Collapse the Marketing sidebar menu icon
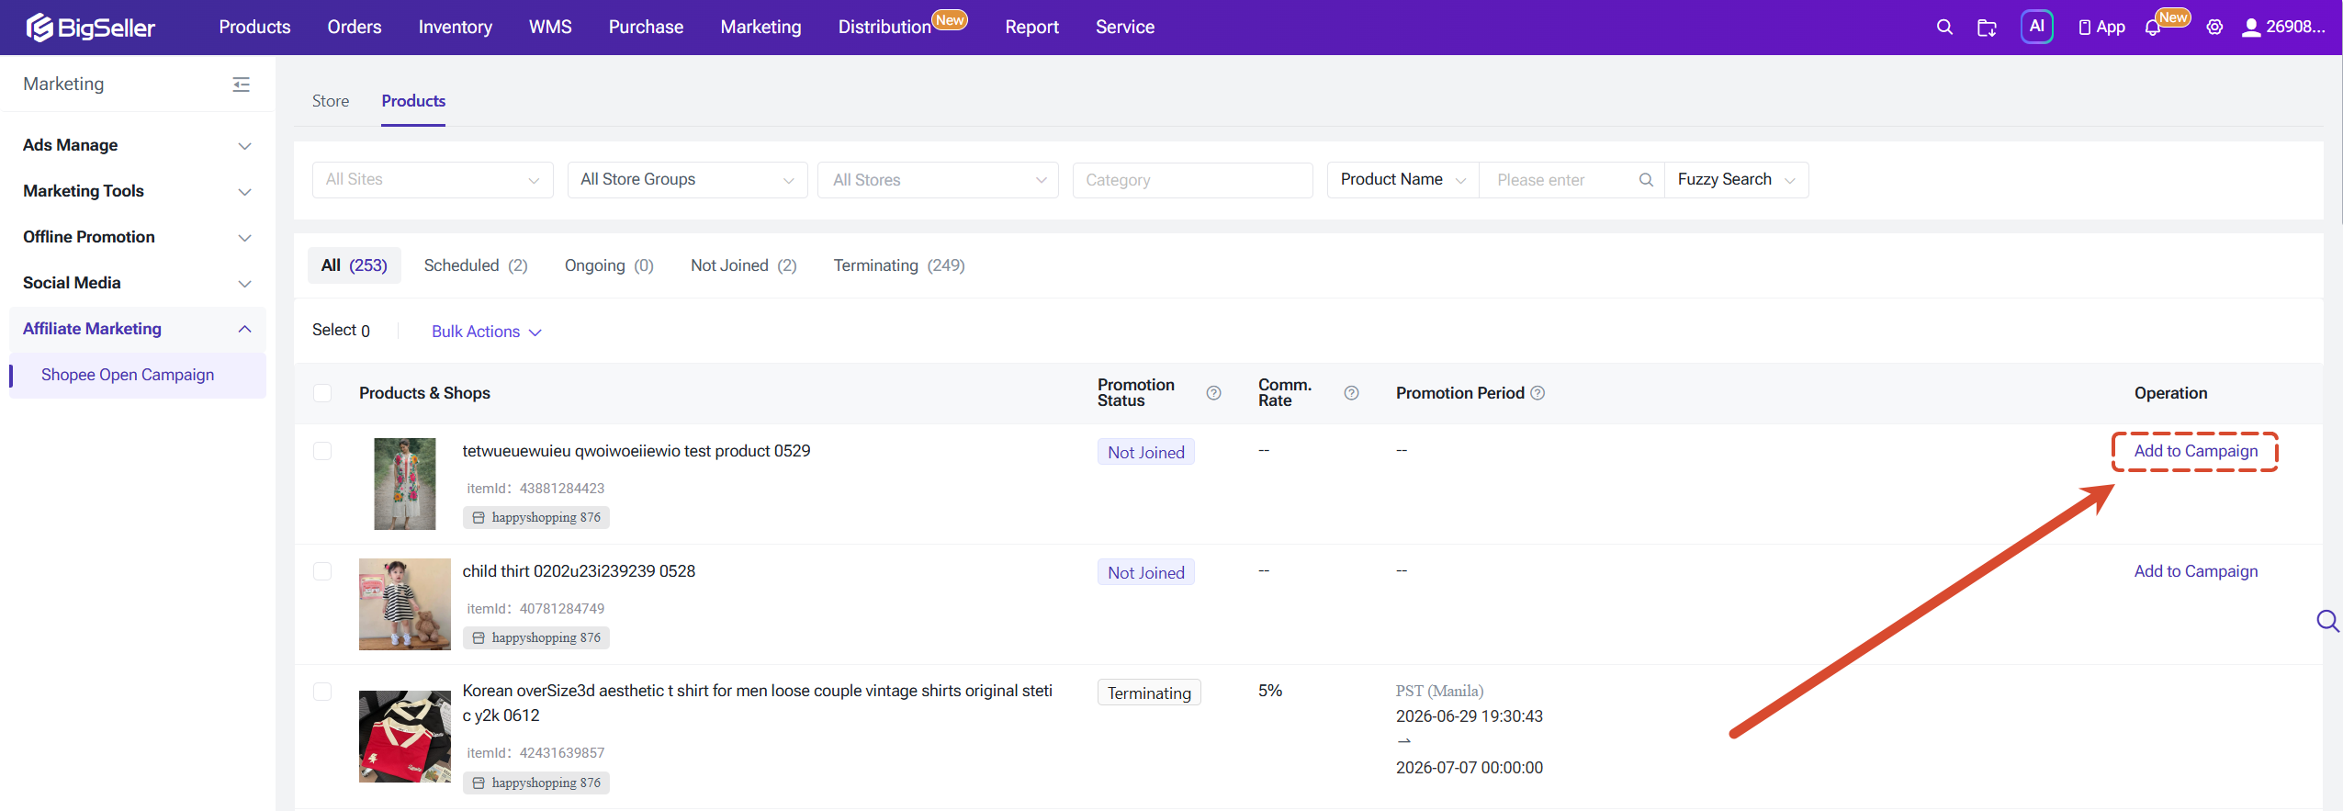 242,84
